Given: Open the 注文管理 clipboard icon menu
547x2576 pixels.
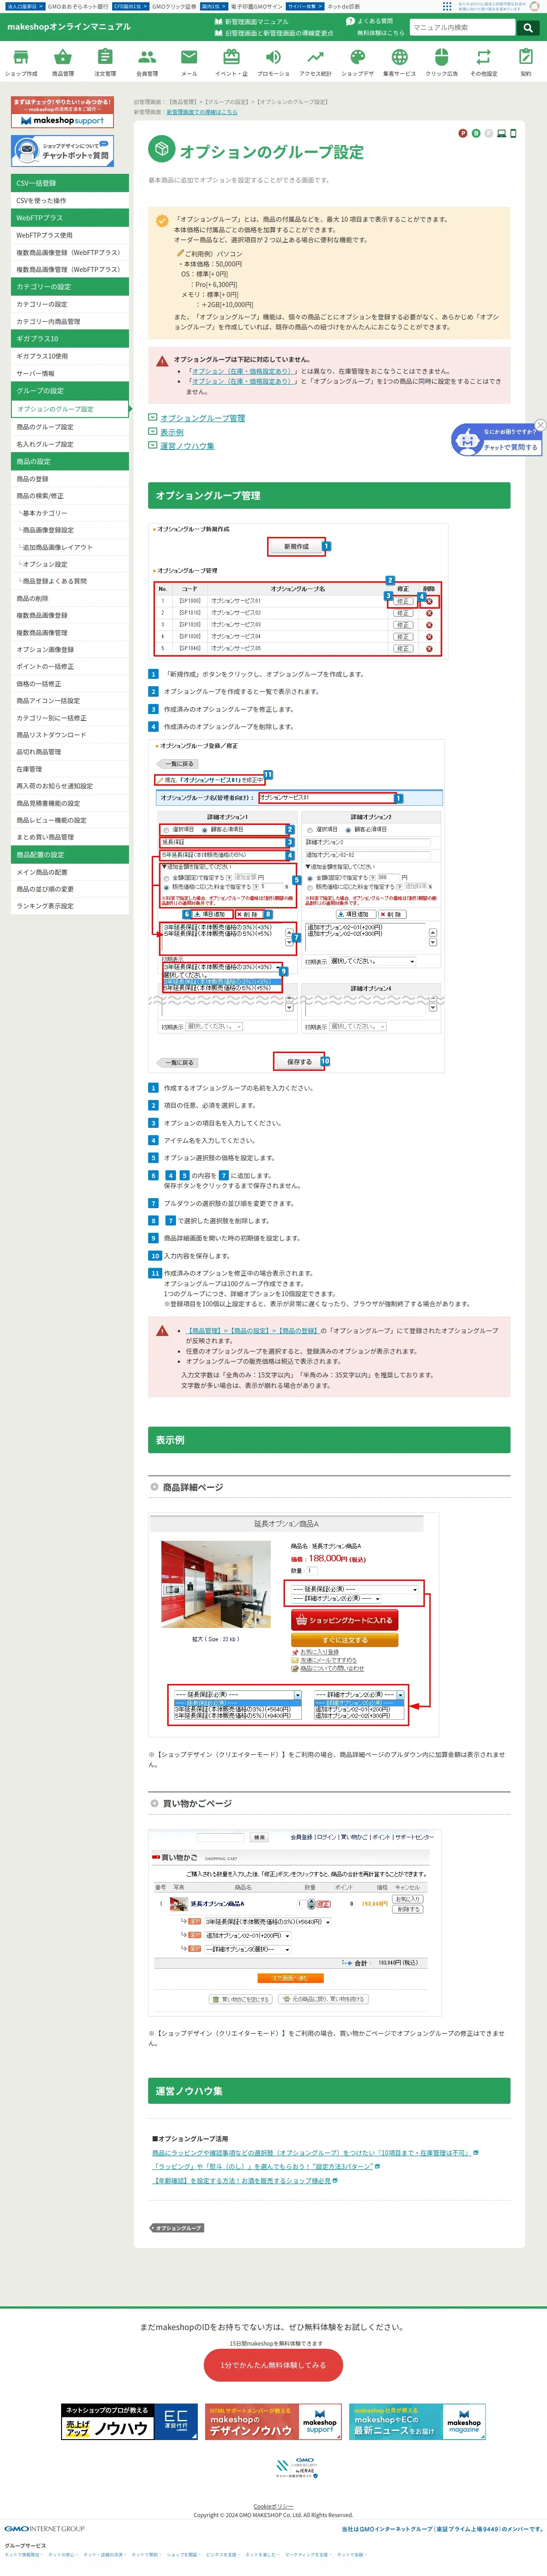Looking at the screenshot, I should (105, 62).
